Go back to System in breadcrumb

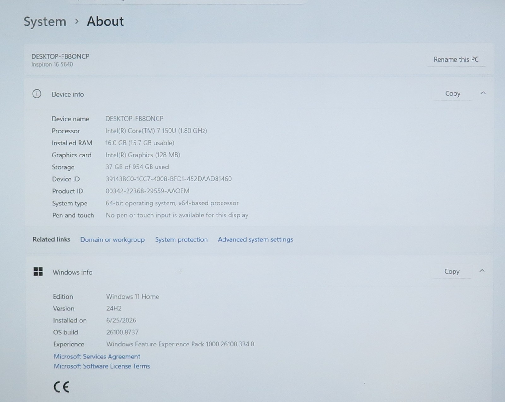click(x=45, y=22)
